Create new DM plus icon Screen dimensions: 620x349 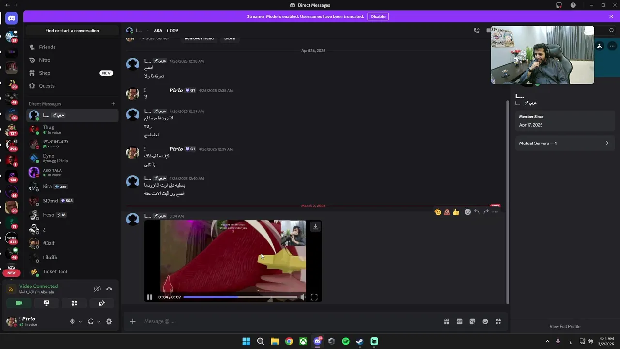[113, 104]
